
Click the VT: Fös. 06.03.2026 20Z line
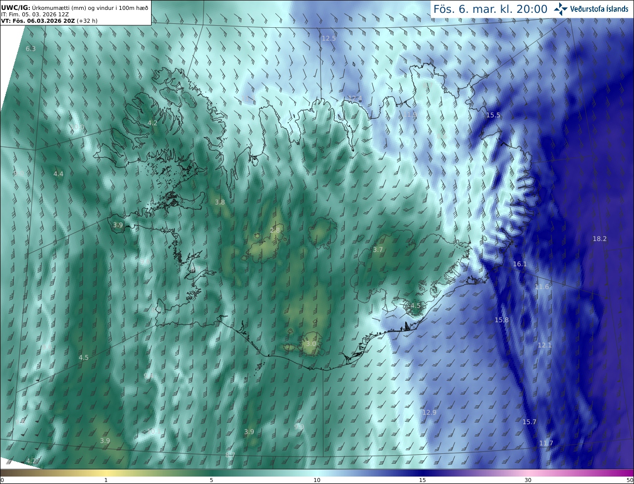48,21
